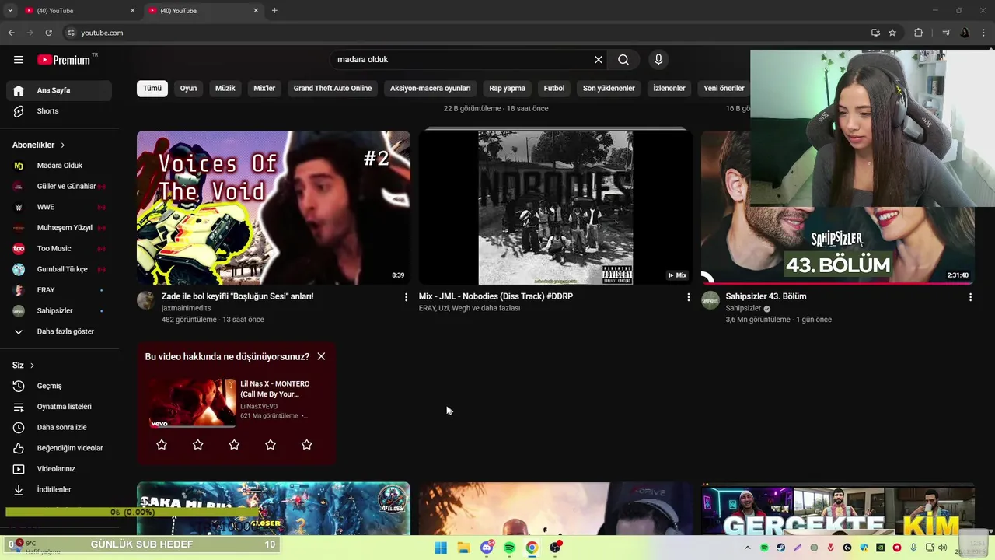This screenshot has height=560, width=995.
Task: Go back using Chrome back arrow
Action: coord(11,33)
